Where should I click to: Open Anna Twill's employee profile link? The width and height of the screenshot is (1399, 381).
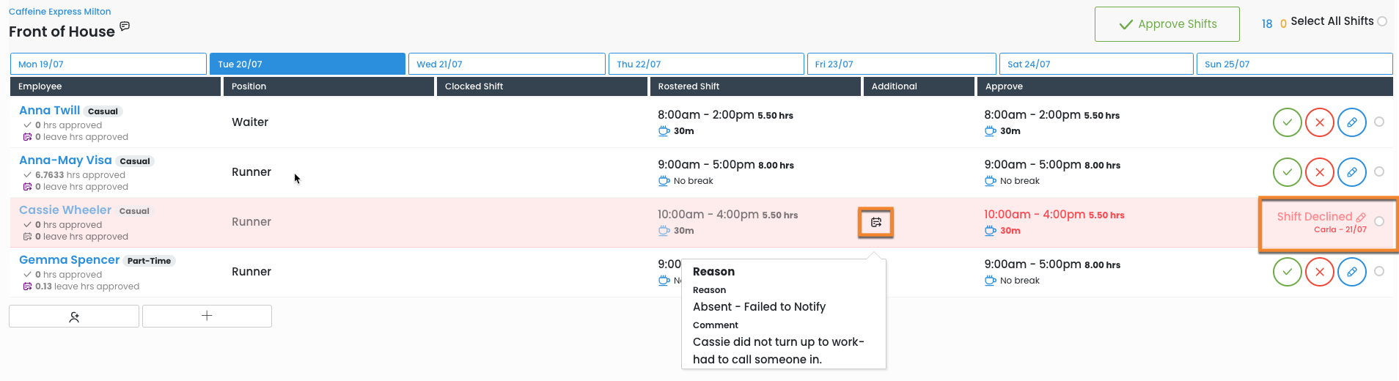point(49,110)
